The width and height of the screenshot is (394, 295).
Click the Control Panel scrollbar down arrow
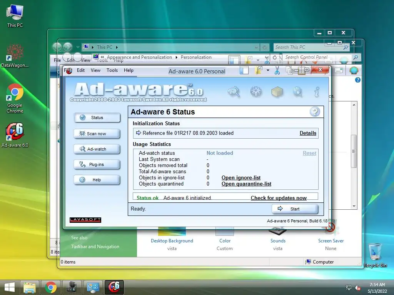tap(354, 206)
